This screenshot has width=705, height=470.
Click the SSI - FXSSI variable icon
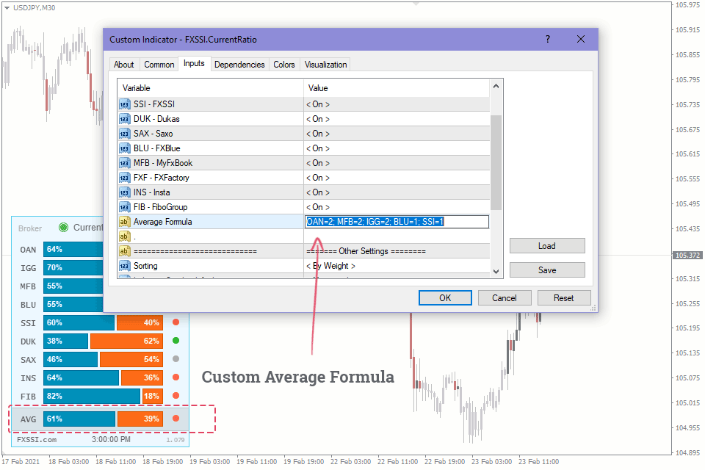click(x=125, y=104)
